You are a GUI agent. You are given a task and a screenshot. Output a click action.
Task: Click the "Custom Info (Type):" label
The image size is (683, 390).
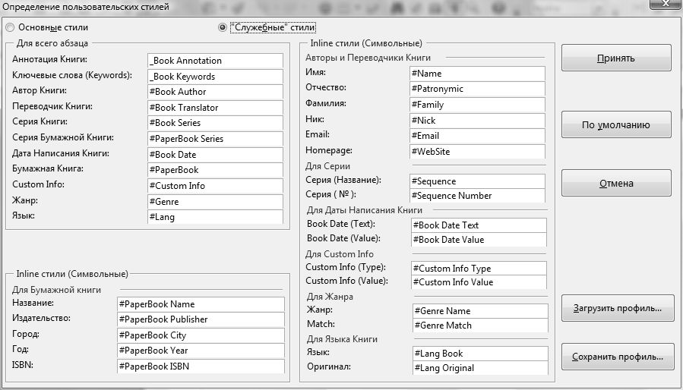(x=346, y=267)
